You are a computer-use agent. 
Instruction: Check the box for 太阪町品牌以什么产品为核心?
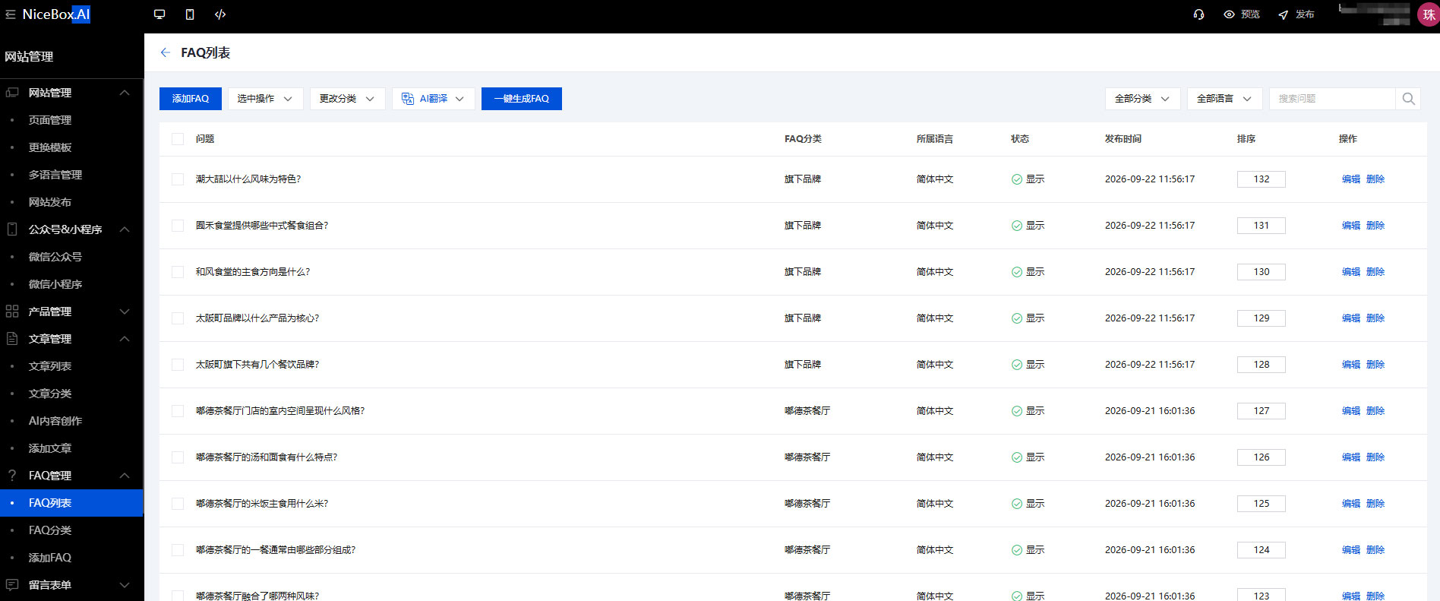(178, 318)
